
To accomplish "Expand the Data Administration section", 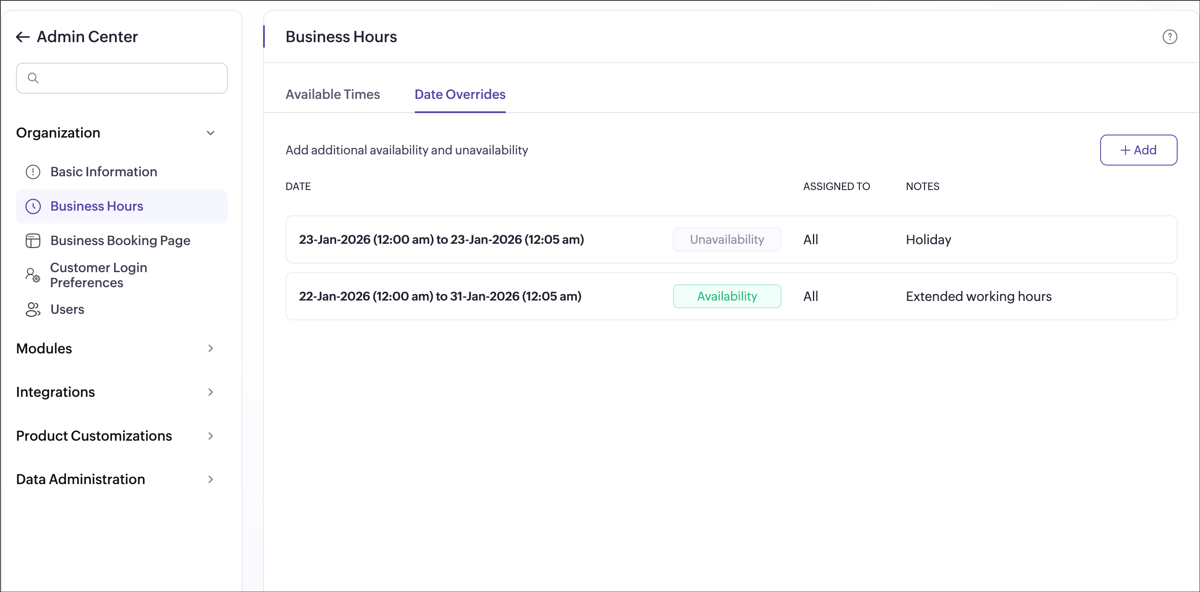I will pos(210,479).
